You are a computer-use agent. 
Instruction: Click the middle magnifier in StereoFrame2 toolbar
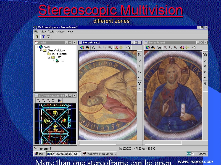click(105, 48)
